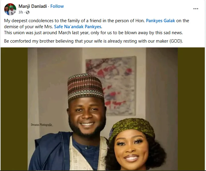Viewport: 206px width, 171px height.
Task: Open tagged profile Pankyes Galak
Action: tap(160, 21)
